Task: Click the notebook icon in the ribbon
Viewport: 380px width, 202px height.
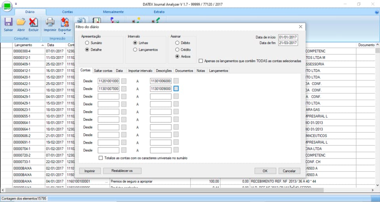Action: (x=97, y=20)
